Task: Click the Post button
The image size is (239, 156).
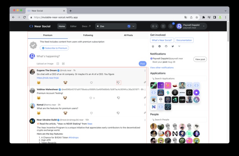Action: 143,64
